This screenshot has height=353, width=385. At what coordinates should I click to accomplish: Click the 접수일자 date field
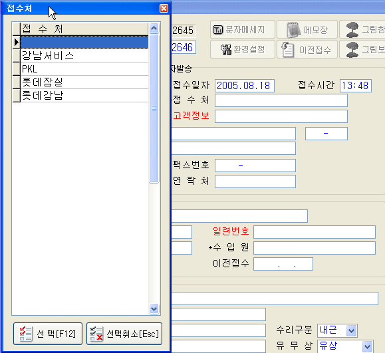[x=245, y=86]
